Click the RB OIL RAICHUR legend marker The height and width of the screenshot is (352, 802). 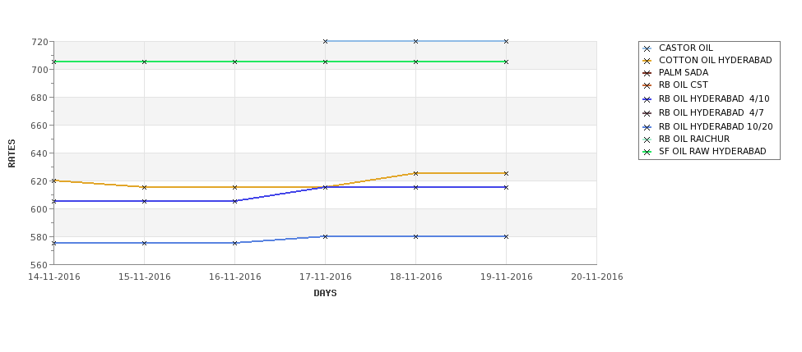(x=647, y=139)
